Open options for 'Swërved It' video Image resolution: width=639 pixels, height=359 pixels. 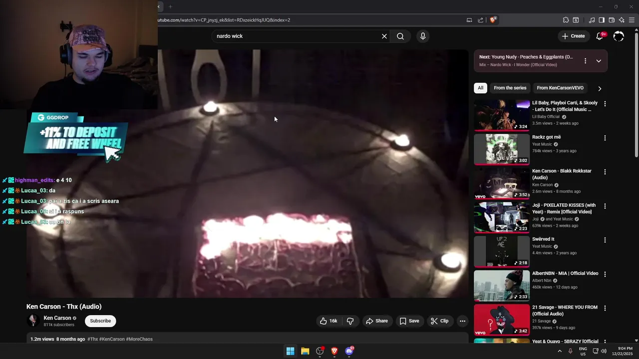pos(605,240)
